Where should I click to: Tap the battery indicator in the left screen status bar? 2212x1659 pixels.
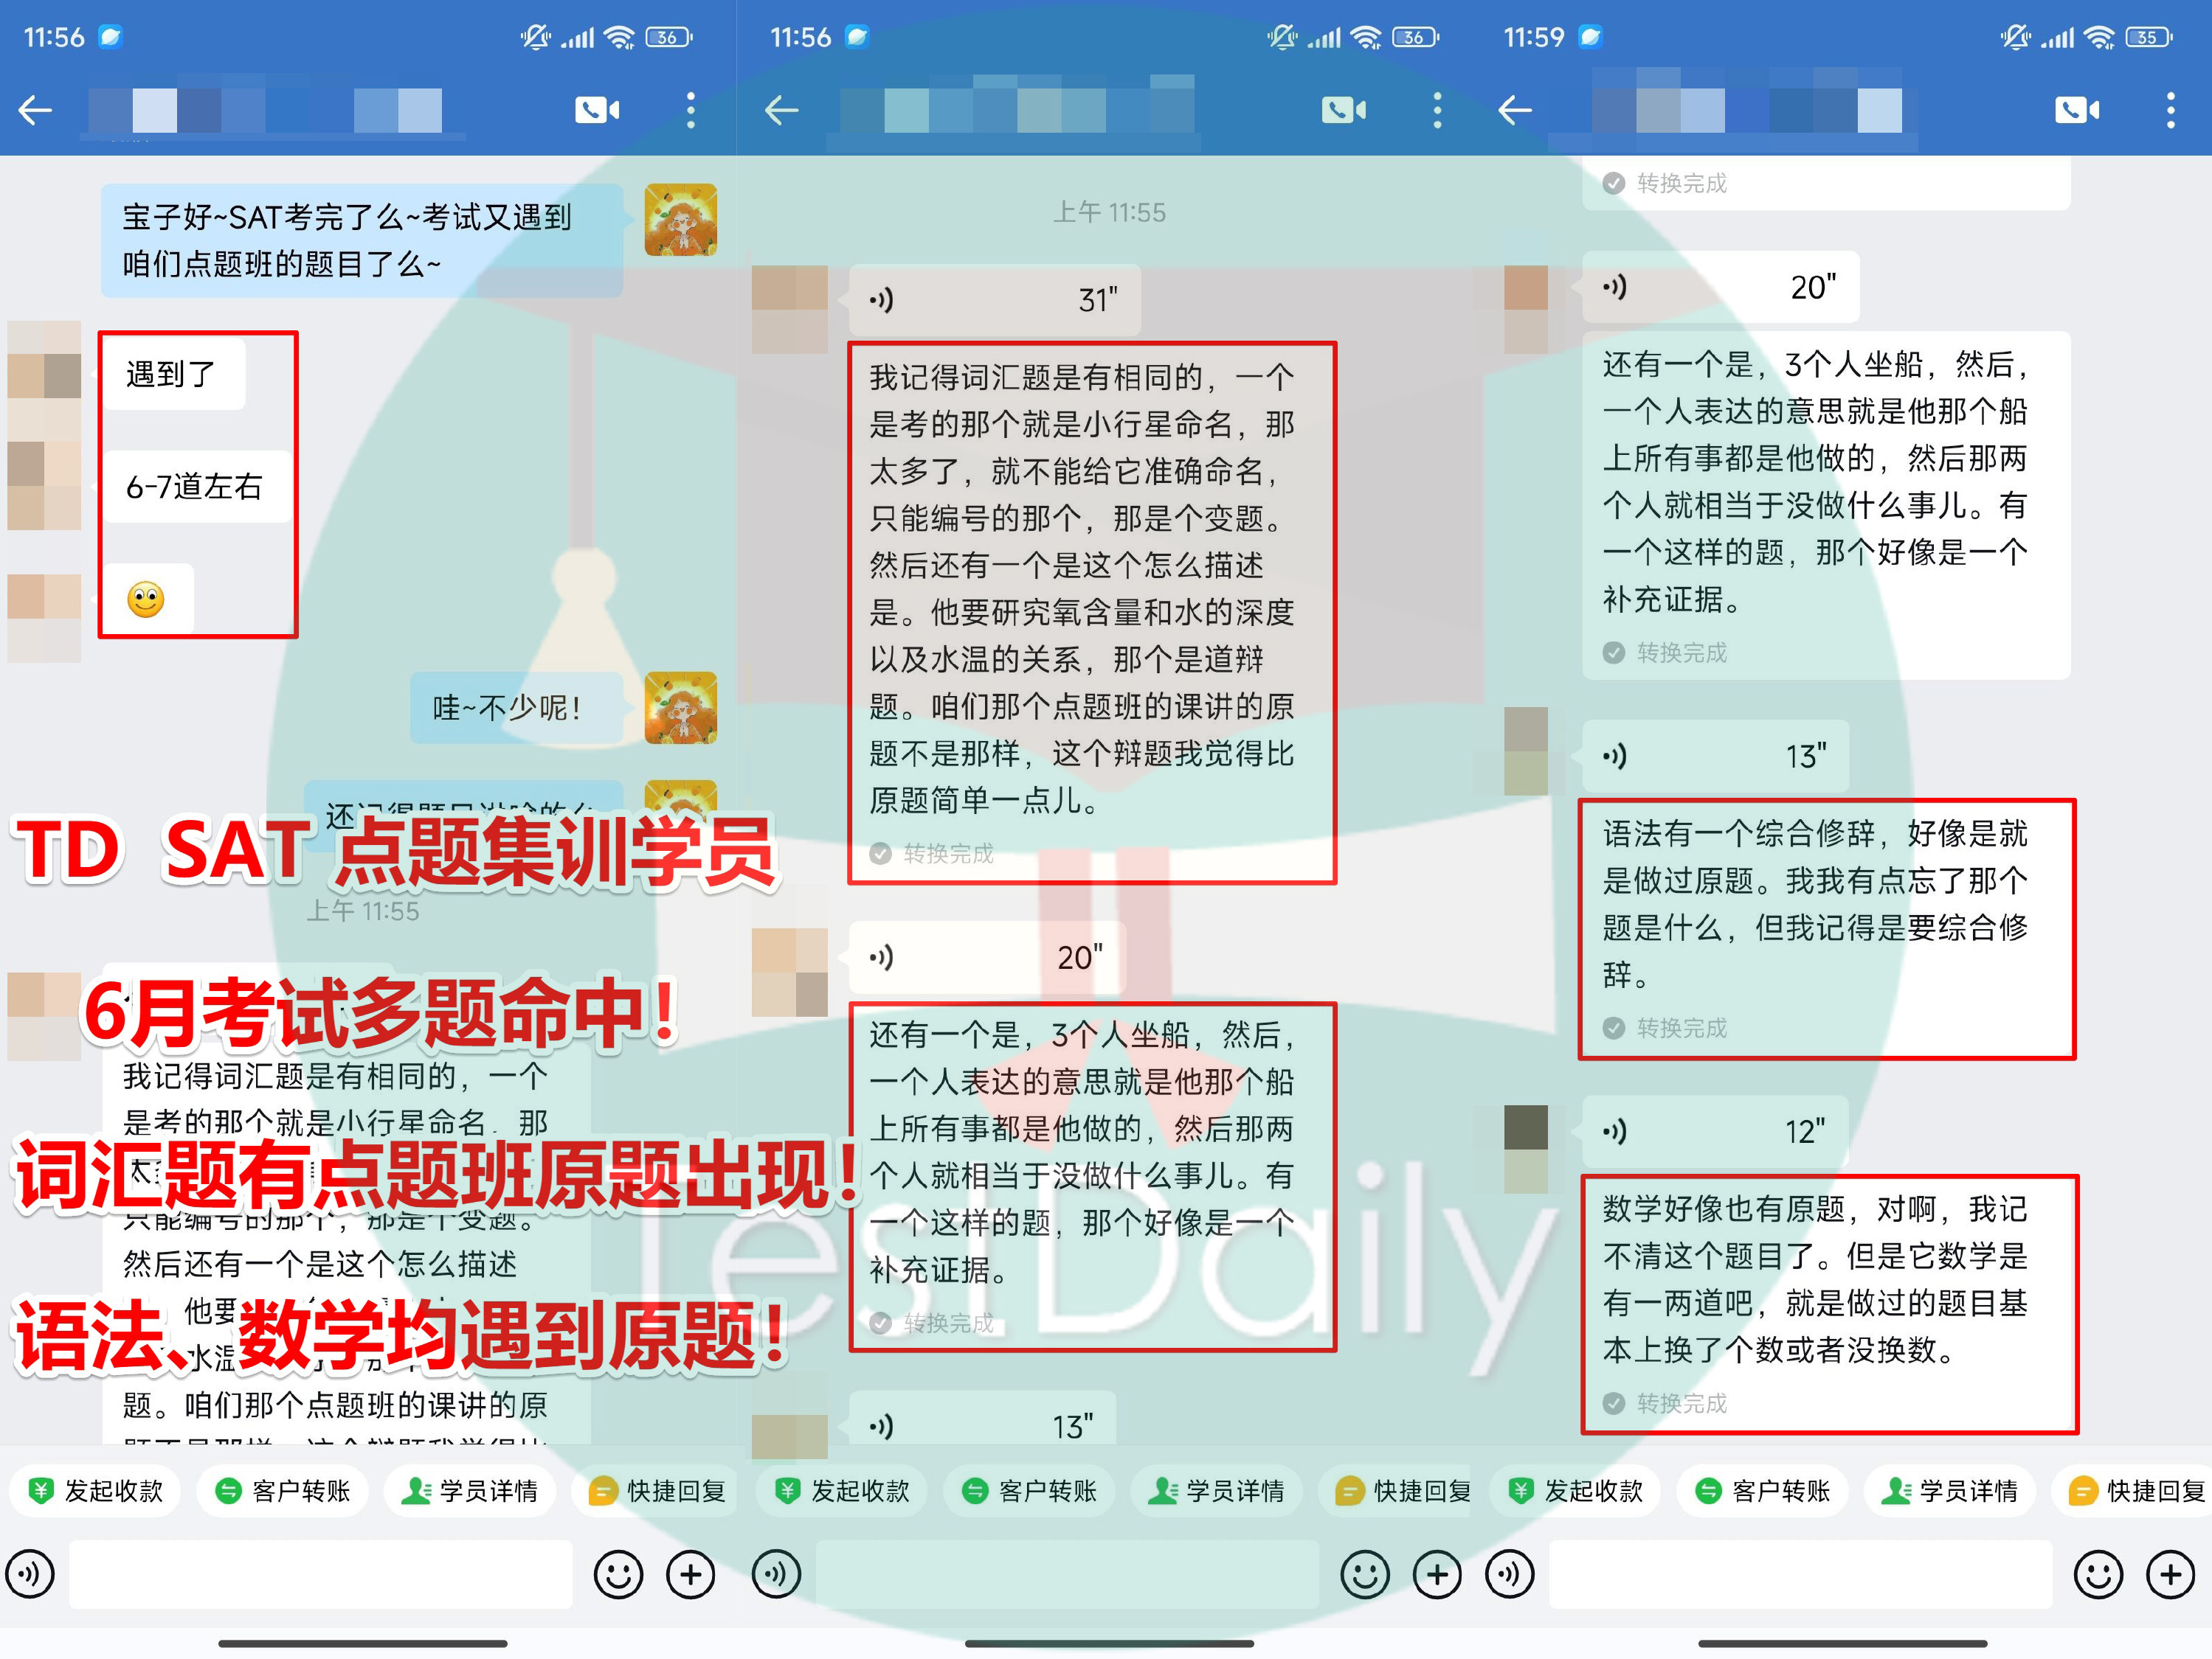[x=669, y=38]
